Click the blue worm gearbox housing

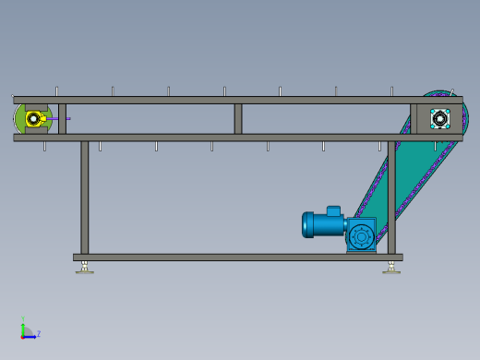pos(362,234)
